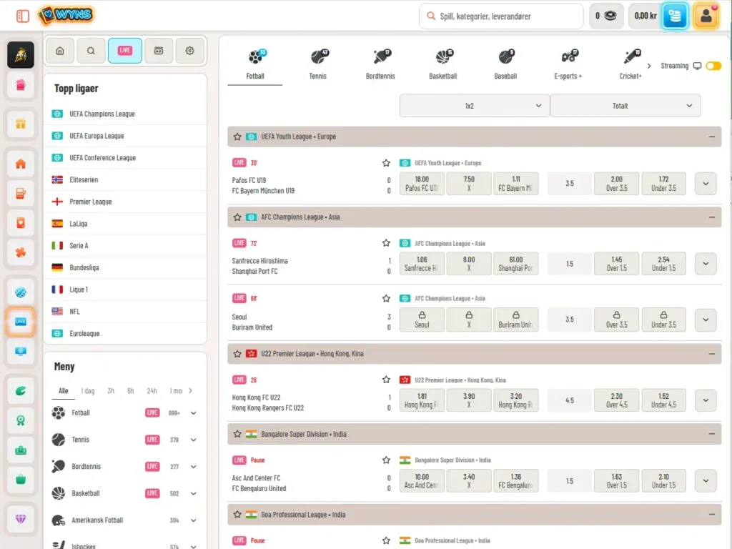Star the Seoul vs Buriram United match

pyautogui.click(x=386, y=298)
